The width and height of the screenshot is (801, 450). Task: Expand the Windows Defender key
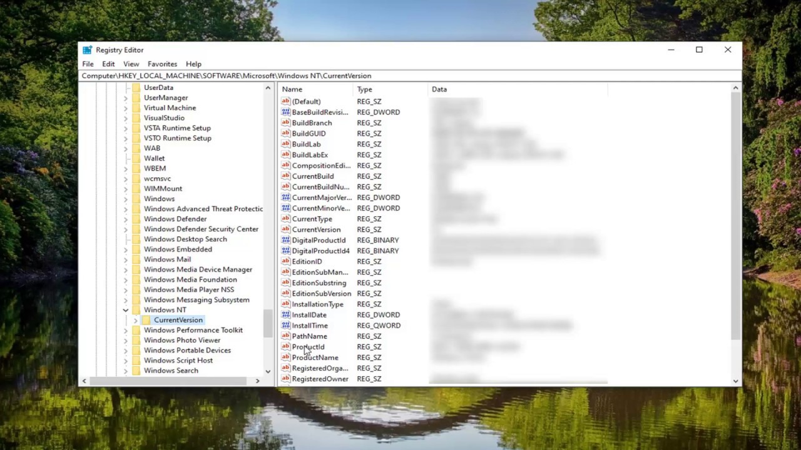pos(125,219)
